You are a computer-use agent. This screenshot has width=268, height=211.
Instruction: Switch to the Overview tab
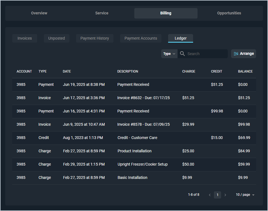(39, 13)
